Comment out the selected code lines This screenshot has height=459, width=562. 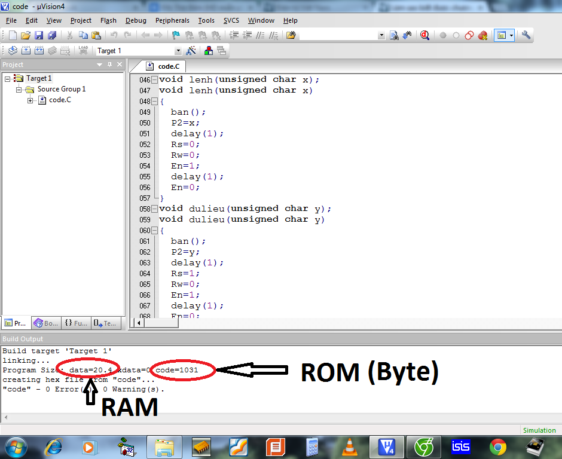(x=261, y=35)
